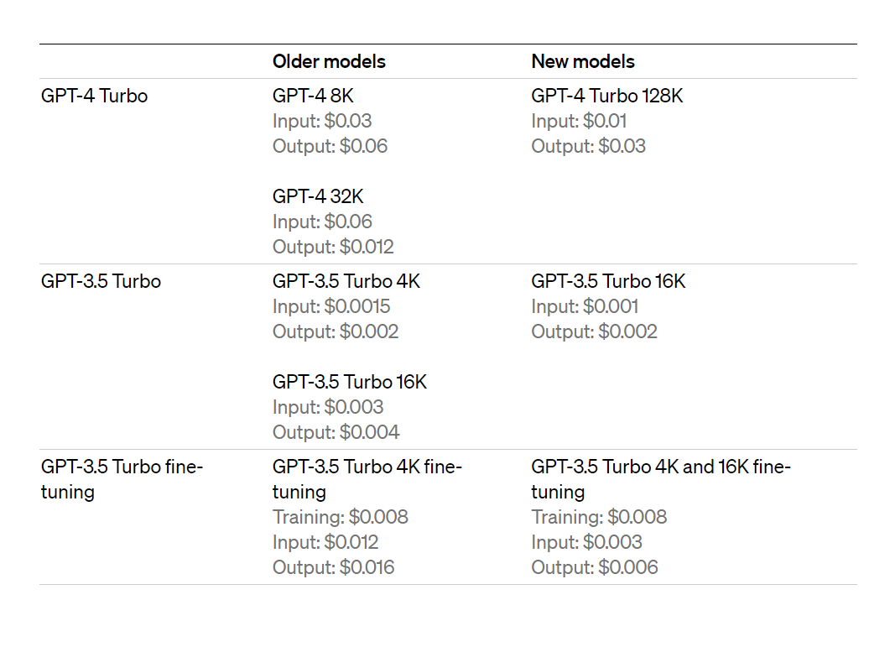
Task: Click "GPT-3.5 Turbo 4K and 16K fine-tuning" text
Action: click(x=660, y=478)
